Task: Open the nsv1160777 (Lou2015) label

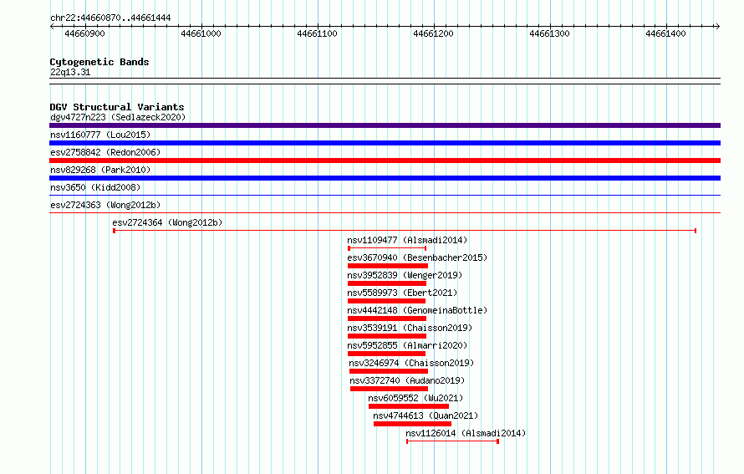Action: [100, 135]
